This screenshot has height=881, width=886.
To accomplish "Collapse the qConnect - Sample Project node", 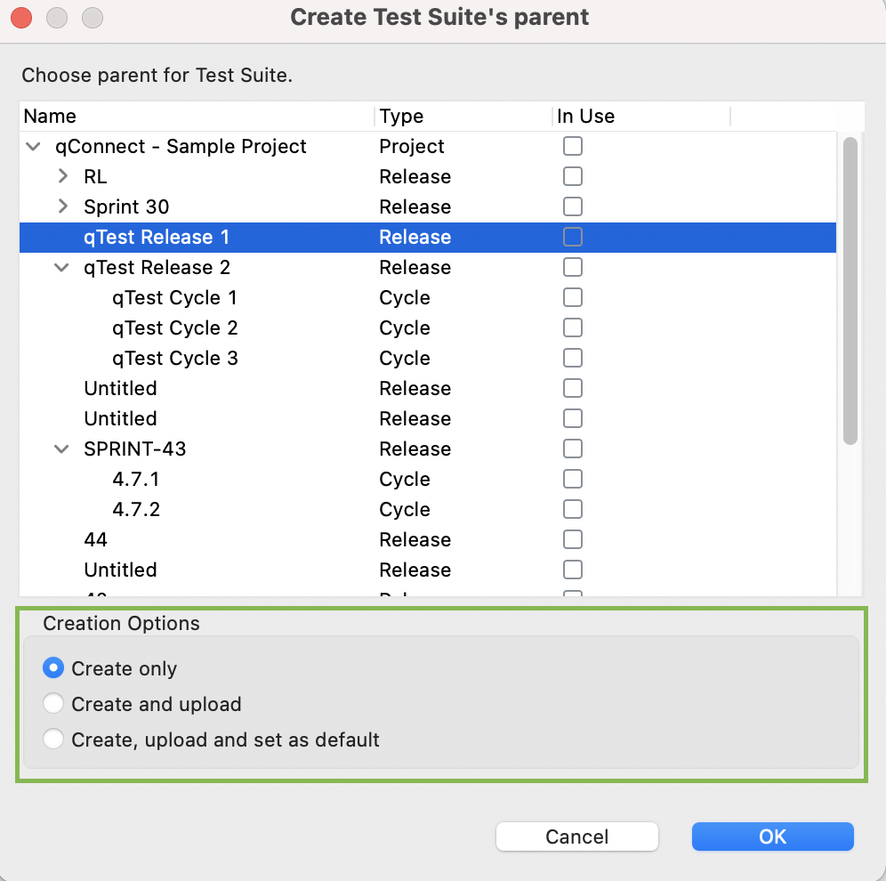I will point(34,147).
